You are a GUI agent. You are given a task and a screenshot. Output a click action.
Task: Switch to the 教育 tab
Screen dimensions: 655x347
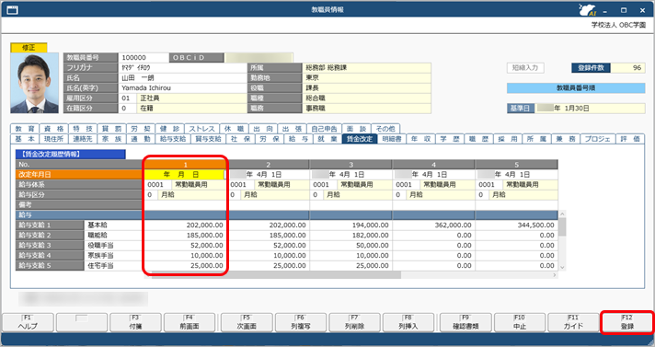click(x=25, y=129)
